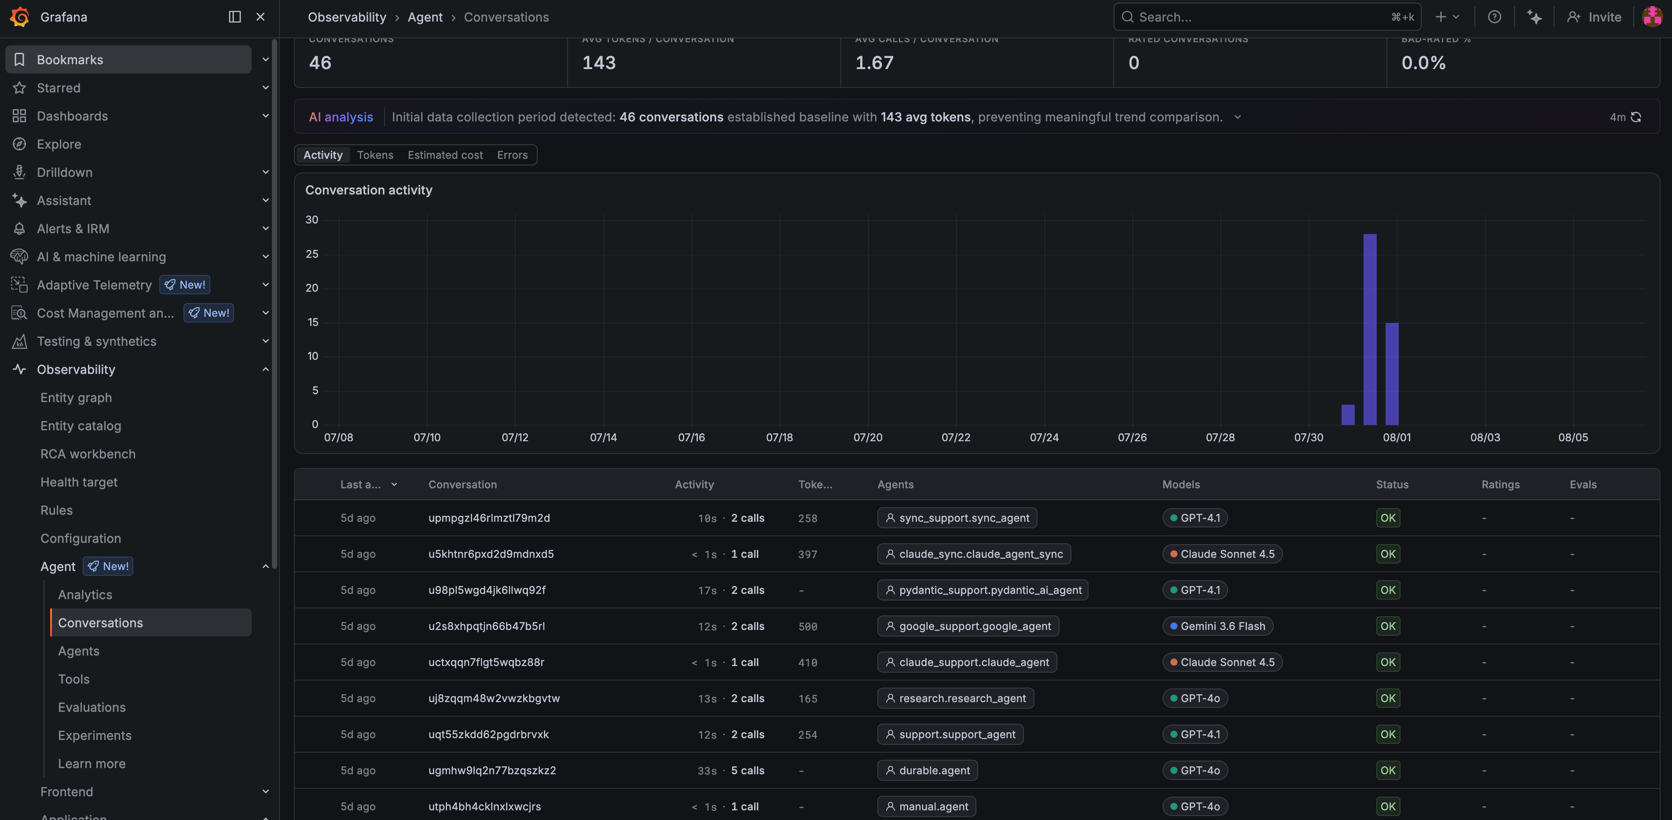Expand the Dashboards section chevron
This screenshot has height=820, width=1672.
(x=265, y=116)
